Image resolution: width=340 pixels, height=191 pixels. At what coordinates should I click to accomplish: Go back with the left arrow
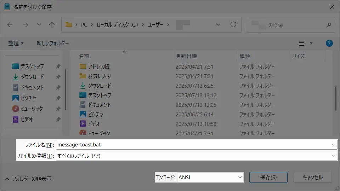coord(10,25)
